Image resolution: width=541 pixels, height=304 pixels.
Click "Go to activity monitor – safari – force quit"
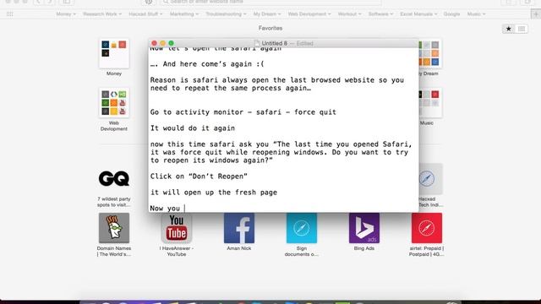[243, 112]
